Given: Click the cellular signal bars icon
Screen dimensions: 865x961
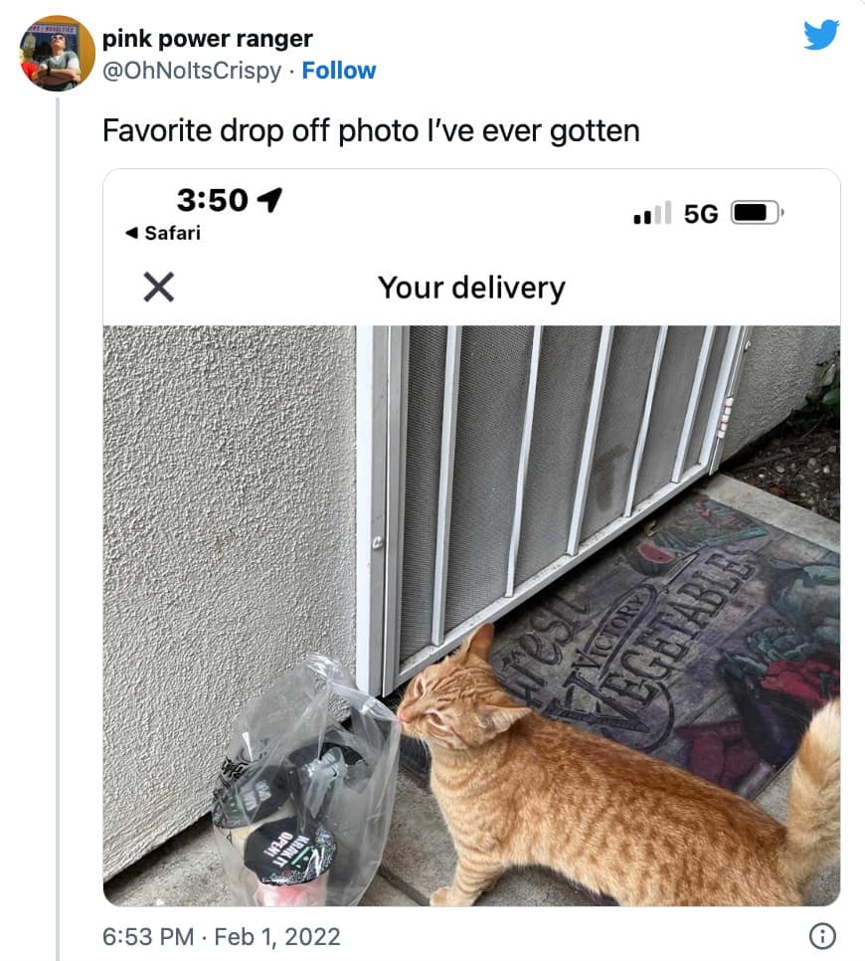Looking at the screenshot, I should (x=651, y=213).
